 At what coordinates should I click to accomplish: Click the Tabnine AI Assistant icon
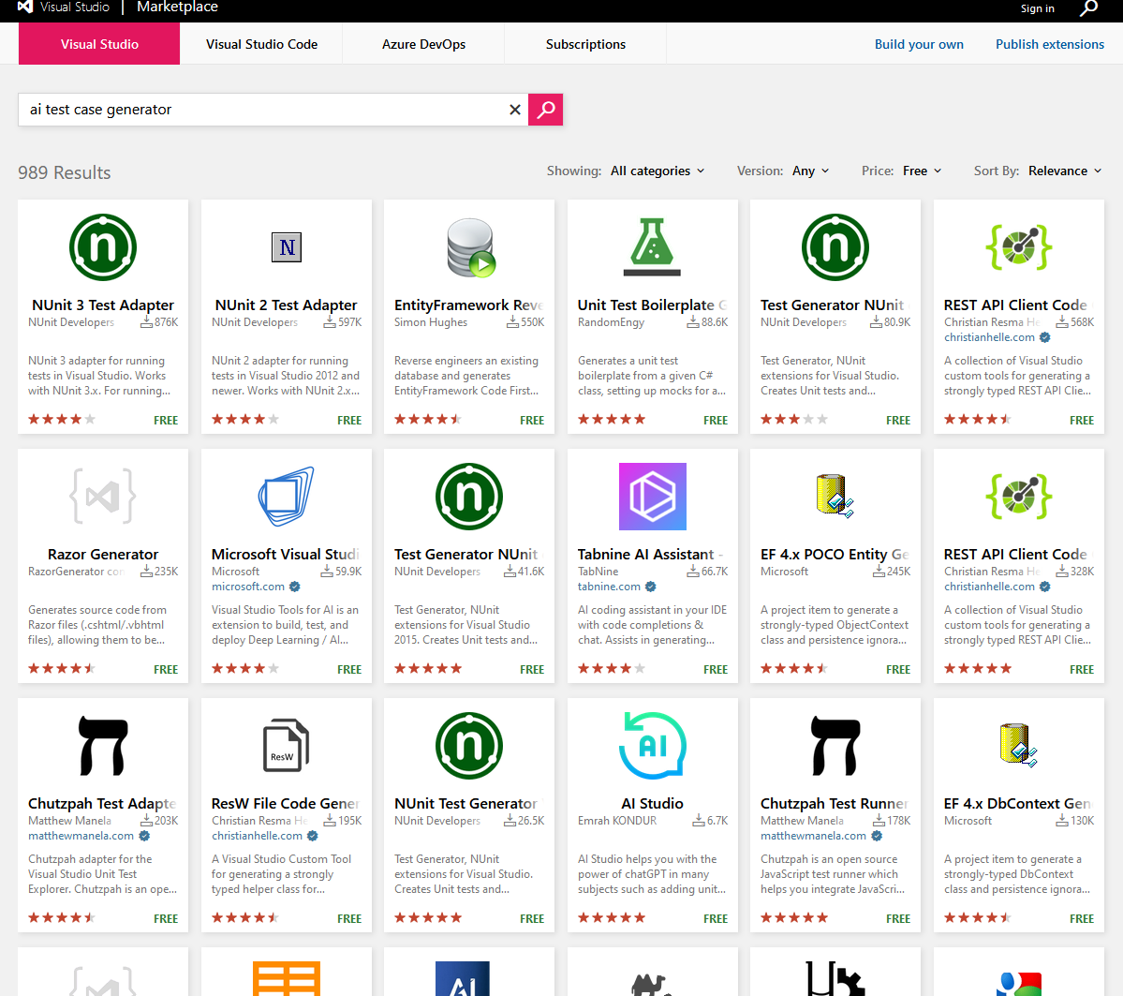(652, 497)
